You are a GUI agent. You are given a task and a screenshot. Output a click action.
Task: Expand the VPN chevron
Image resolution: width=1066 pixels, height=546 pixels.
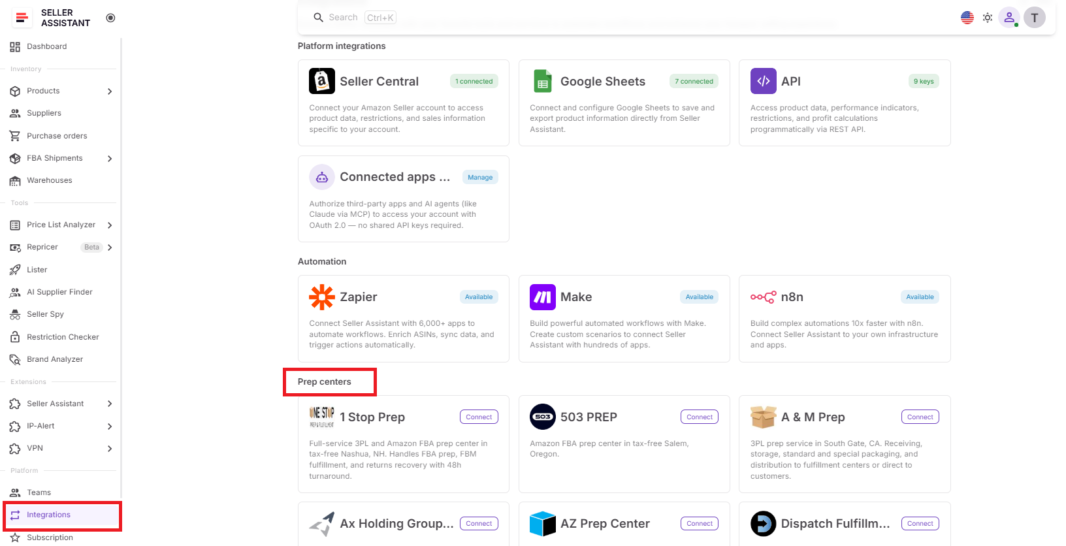tap(110, 449)
